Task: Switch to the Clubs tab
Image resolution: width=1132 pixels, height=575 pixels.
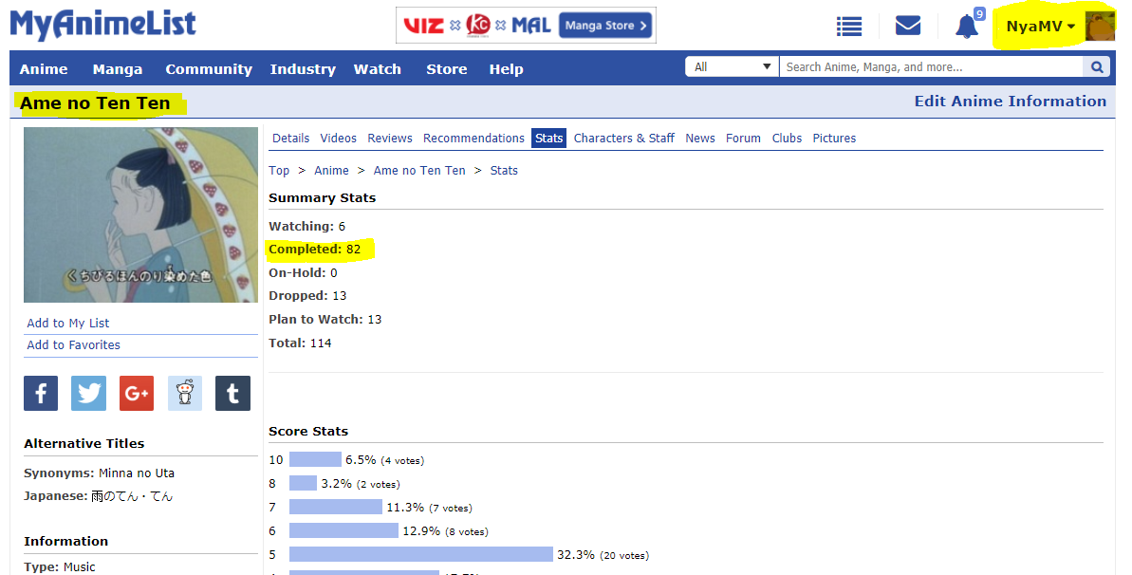Action: (x=787, y=138)
